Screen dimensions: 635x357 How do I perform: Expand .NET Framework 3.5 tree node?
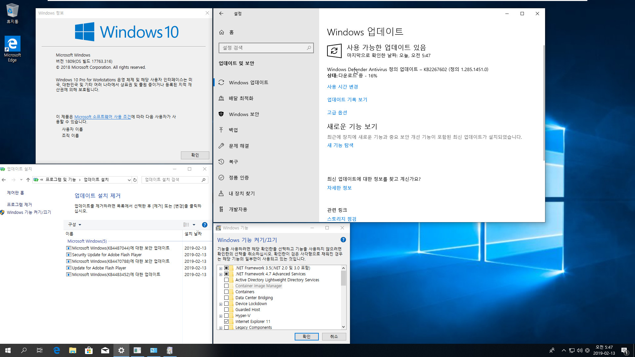221,268
